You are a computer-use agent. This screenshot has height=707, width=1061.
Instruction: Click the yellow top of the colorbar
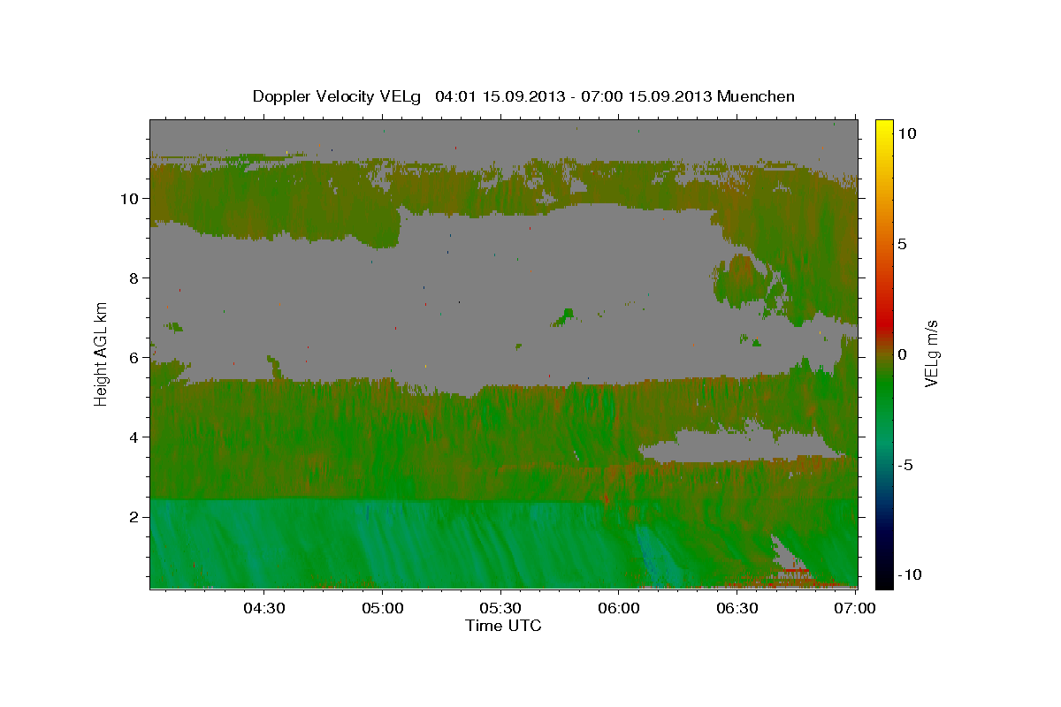coord(884,125)
